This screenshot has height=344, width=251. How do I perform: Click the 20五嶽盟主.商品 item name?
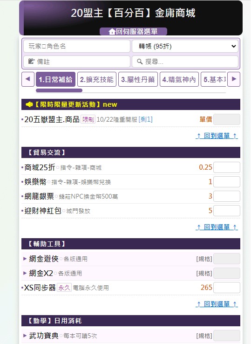pos(52,120)
